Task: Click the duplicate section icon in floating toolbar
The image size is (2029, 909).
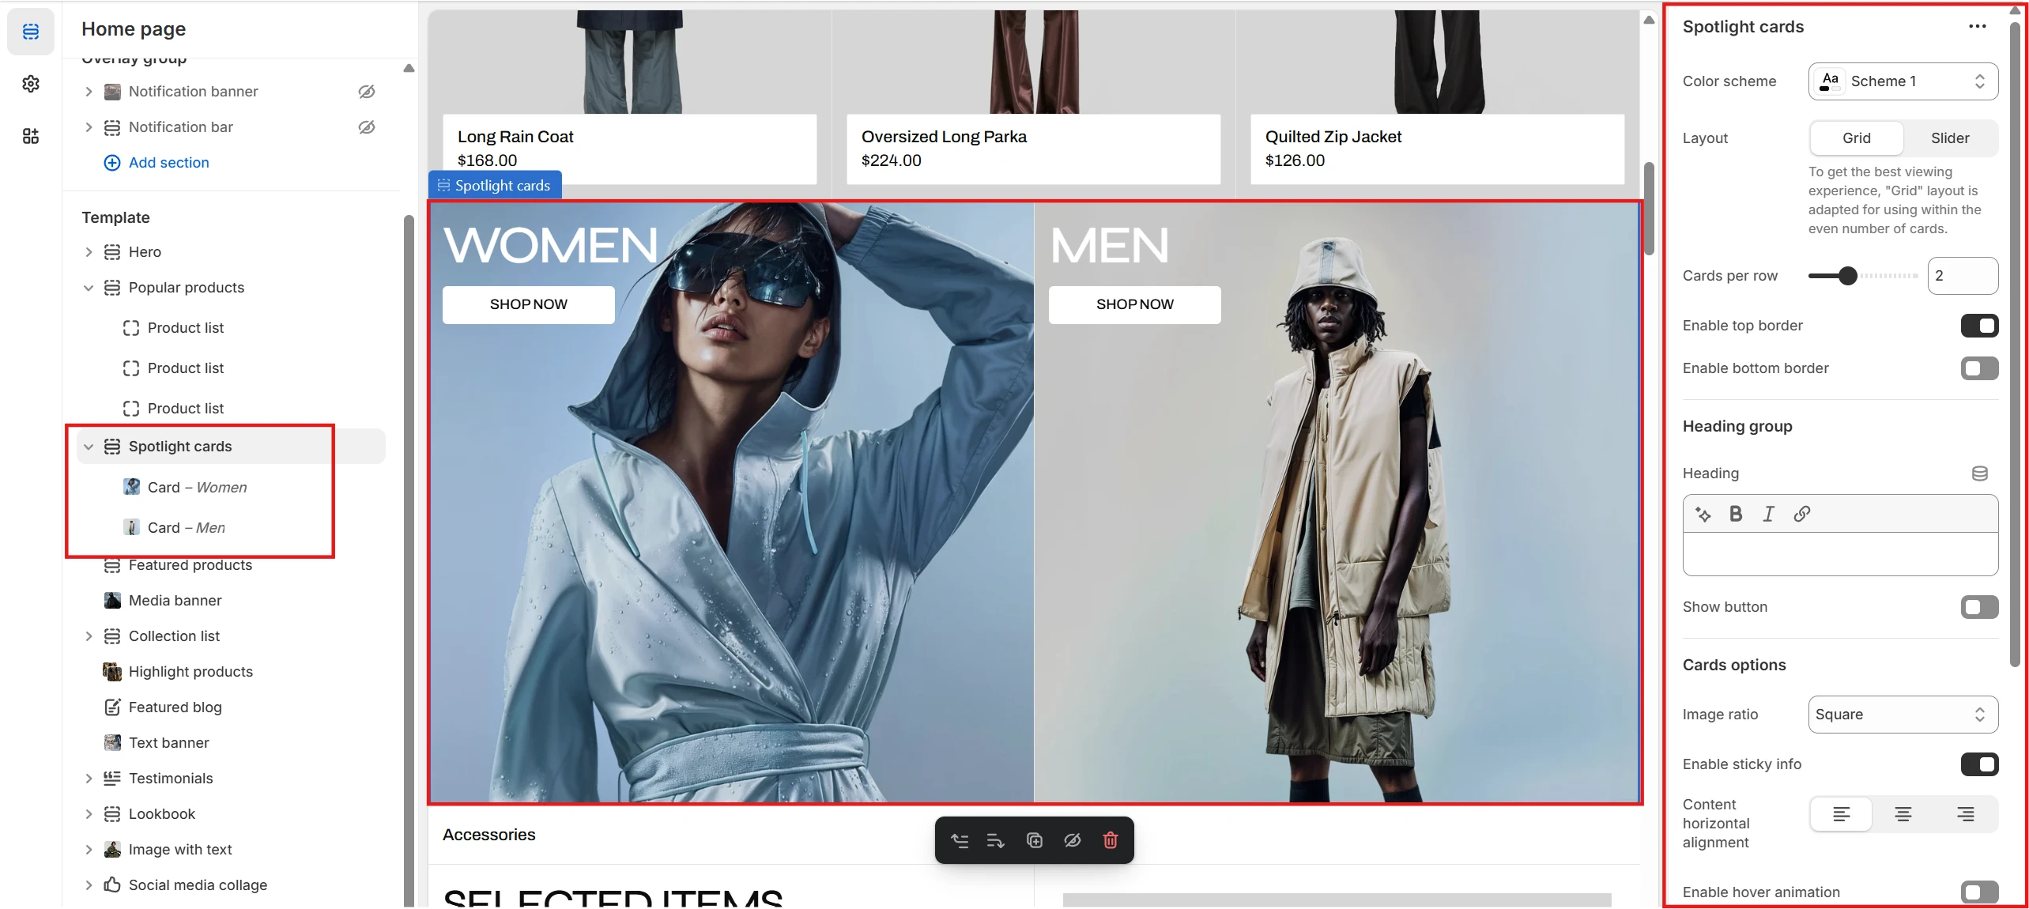Action: (x=1034, y=840)
